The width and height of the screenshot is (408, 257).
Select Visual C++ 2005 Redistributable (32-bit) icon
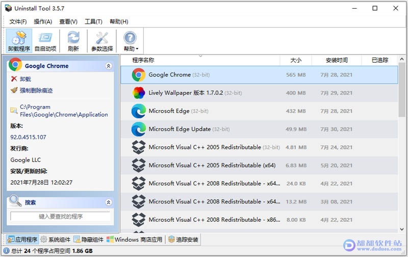coord(138,147)
